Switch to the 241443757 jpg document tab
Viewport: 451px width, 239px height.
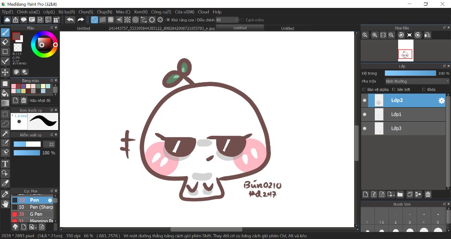coord(162,28)
